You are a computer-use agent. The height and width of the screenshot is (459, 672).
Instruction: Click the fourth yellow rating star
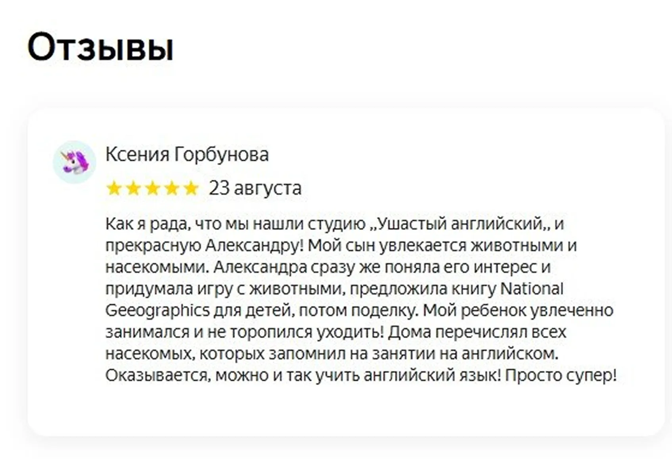[172, 188]
